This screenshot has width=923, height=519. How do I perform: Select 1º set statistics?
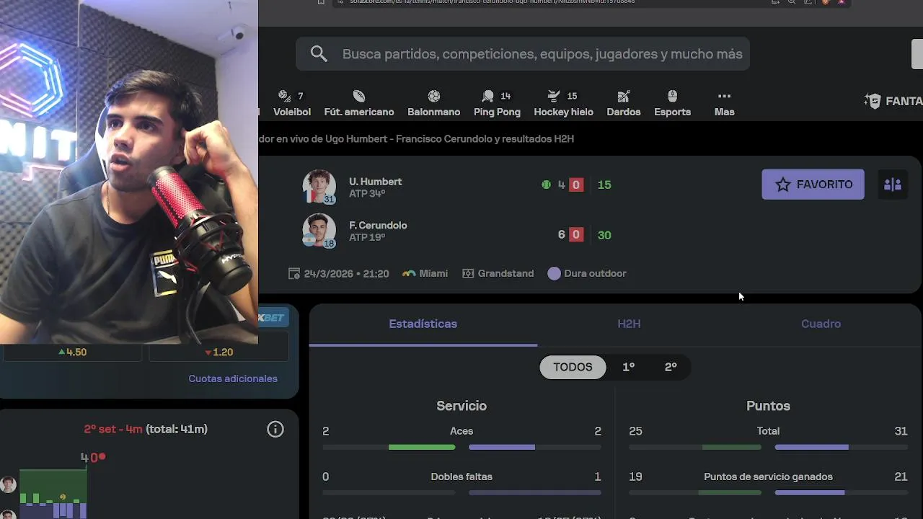(628, 367)
